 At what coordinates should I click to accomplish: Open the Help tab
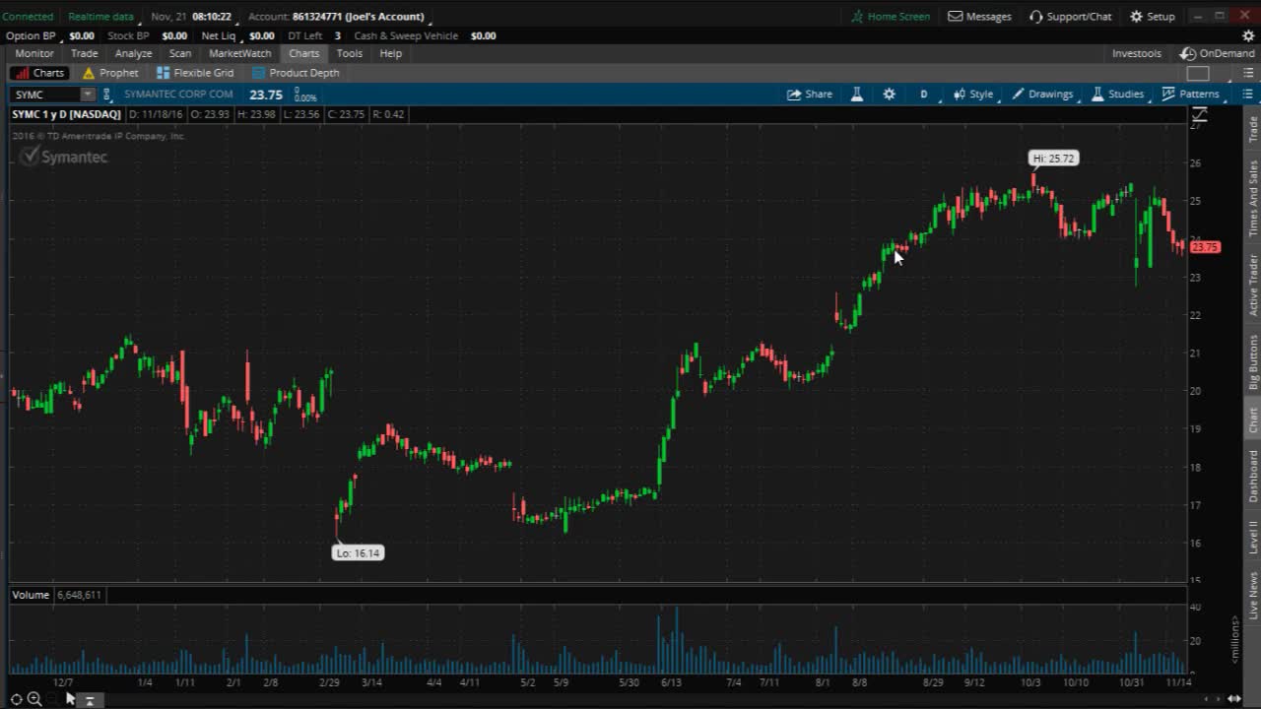(x=391, y=54)
